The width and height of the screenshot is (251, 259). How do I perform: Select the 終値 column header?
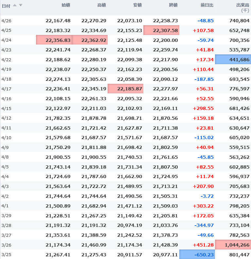coord(173,5)
